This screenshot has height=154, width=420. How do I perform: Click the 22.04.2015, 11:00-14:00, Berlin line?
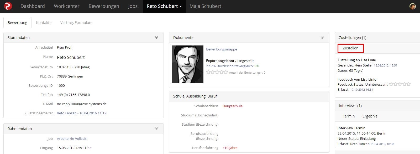pos(362,133)
